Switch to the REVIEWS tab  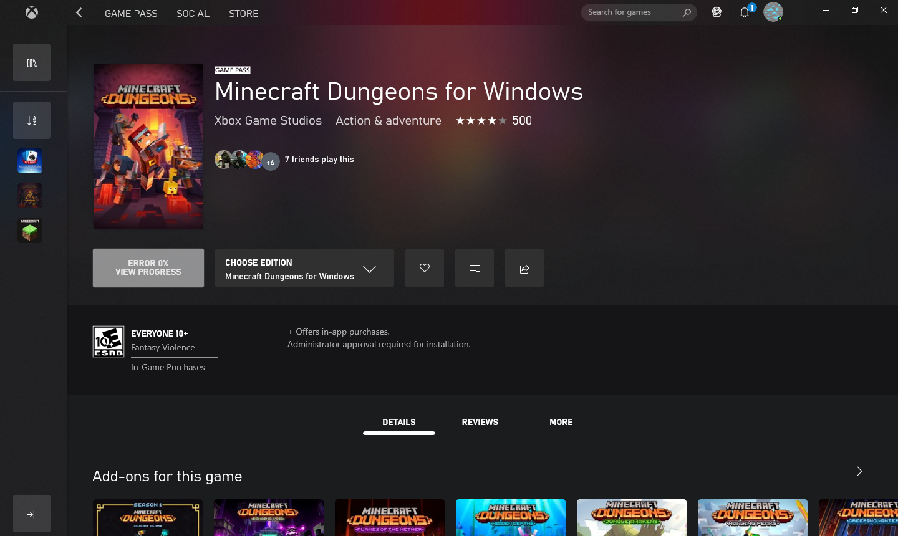[x=480, y=423]
